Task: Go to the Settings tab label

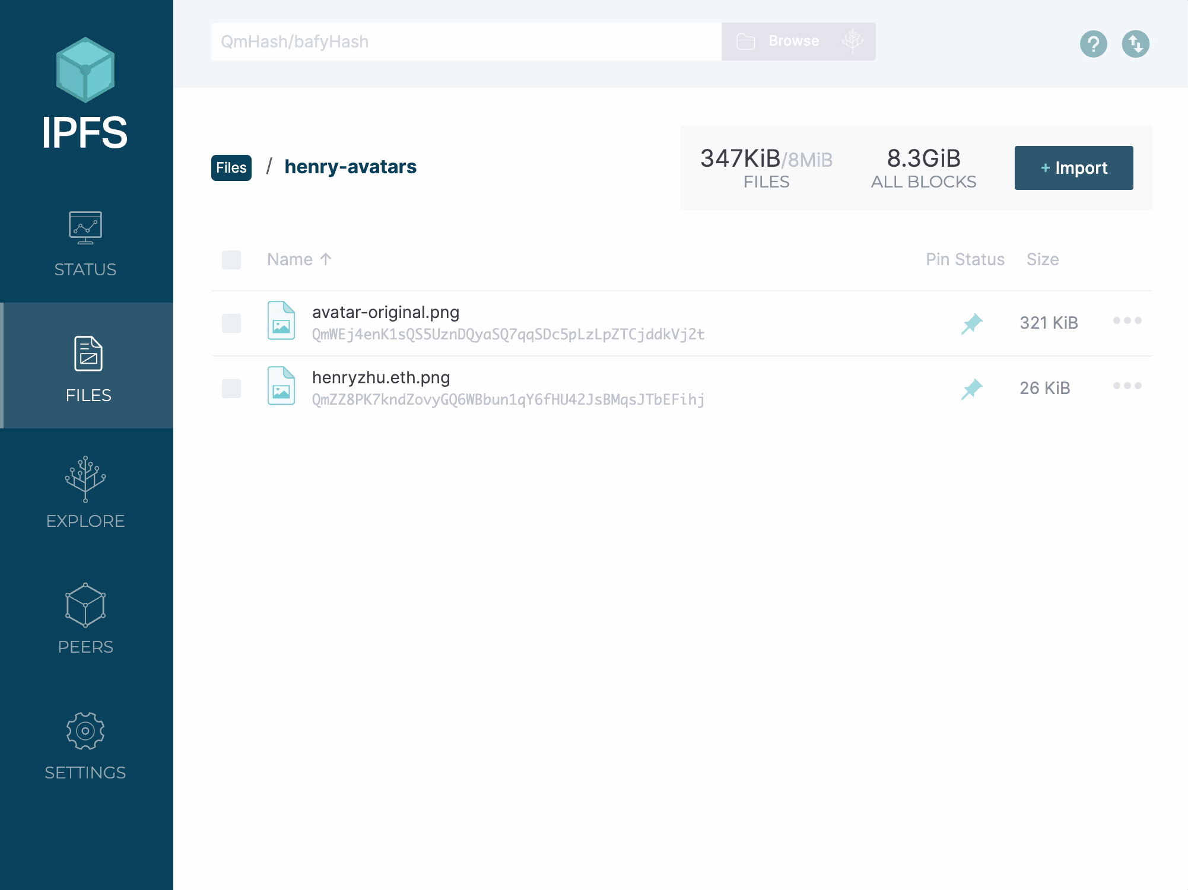Action: coord(85,773)
